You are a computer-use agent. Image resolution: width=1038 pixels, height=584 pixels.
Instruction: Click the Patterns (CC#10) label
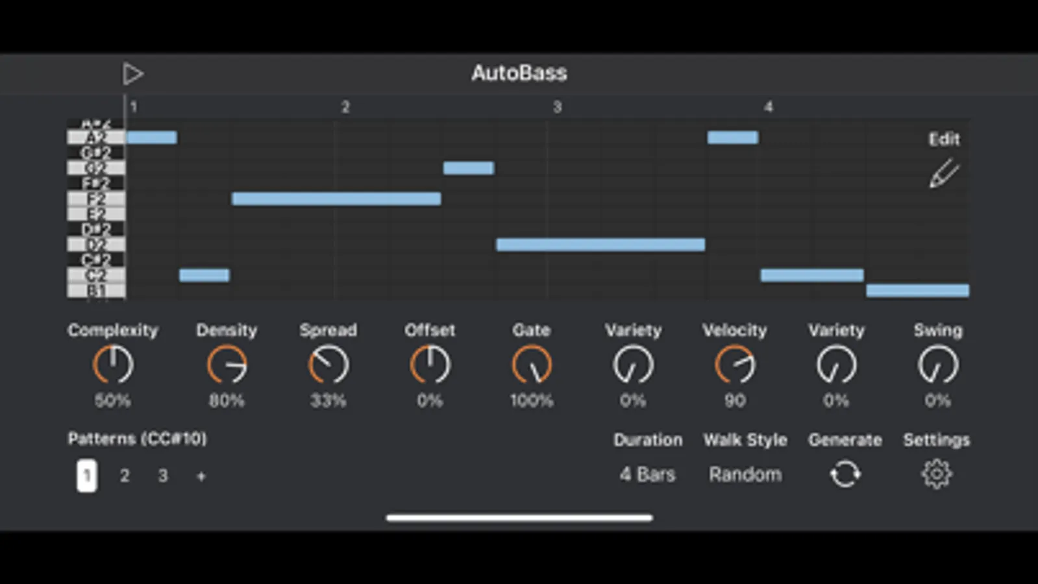(137, 439)
